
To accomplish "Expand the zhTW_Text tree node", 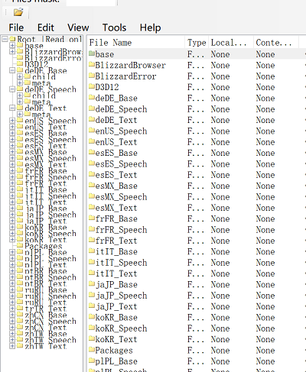I will click(x=12, y=346).
